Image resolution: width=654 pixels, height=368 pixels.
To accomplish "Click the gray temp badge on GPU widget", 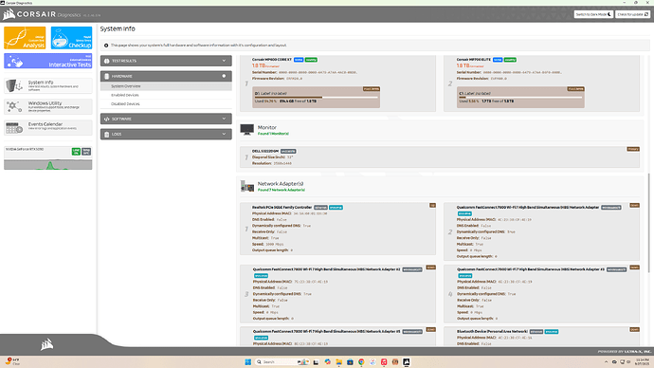I will tap(86, 152).
